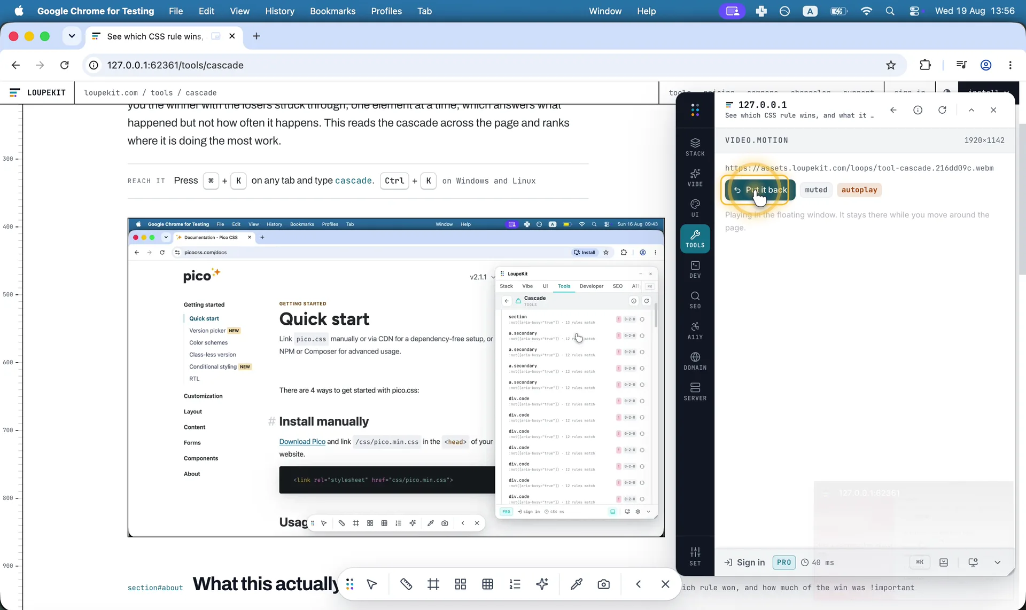Click the monitor settings icon in footer

pyautogui.click(x=973, y=562)
